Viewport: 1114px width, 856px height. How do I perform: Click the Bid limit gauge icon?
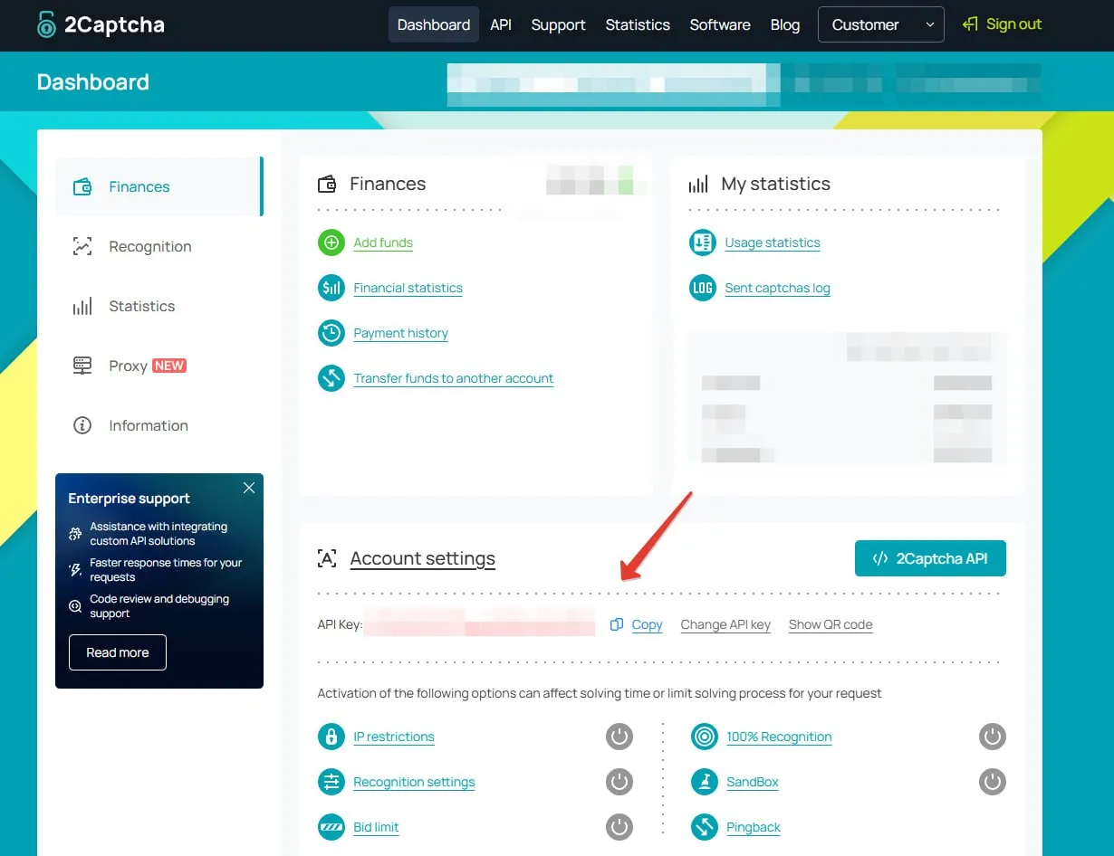(x=331, y=827)
